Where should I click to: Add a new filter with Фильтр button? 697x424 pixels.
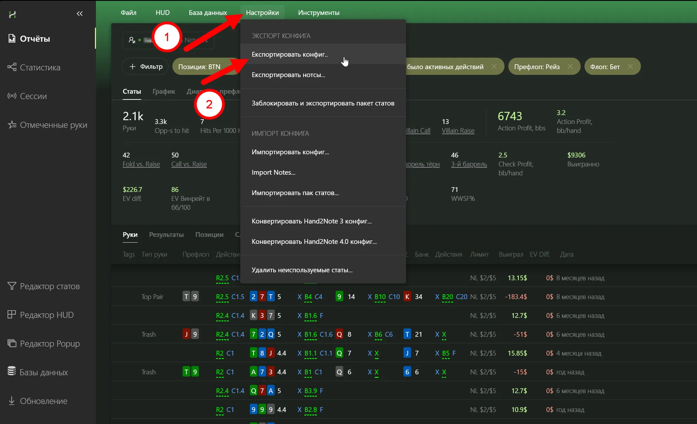(146, 67)
